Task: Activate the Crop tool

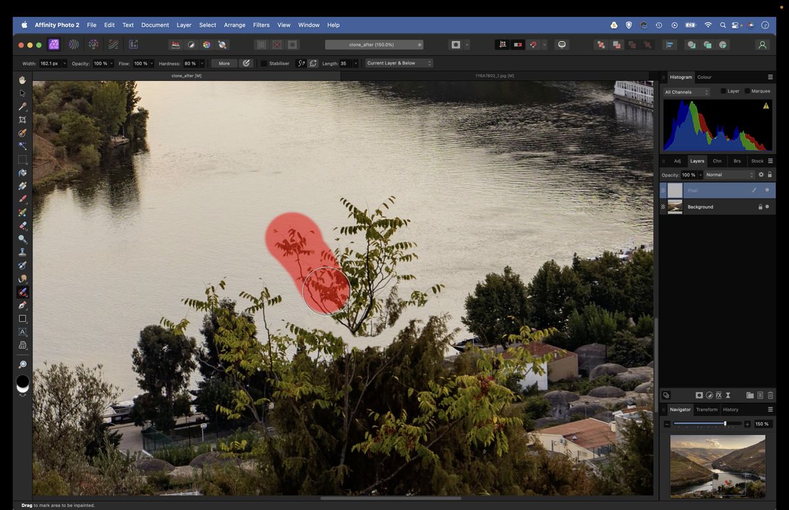Action: (22, 120)
